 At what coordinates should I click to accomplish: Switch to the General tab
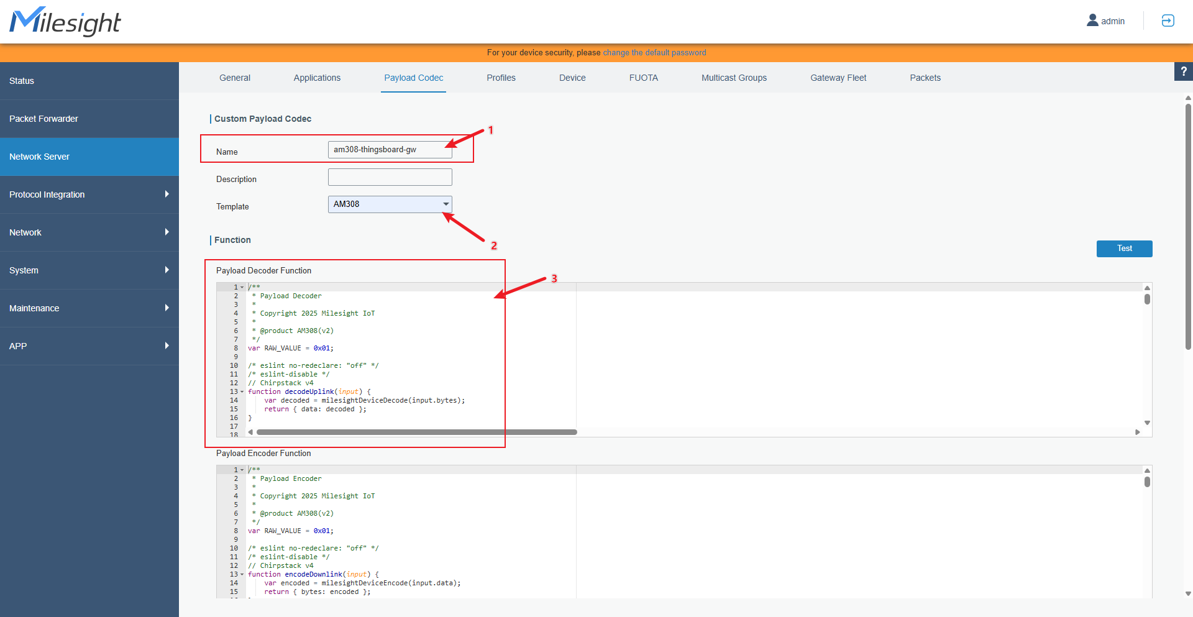click(235, 78)
